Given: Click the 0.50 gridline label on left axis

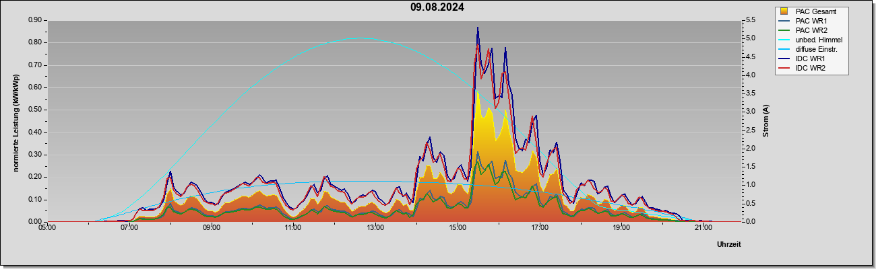Looking at the screenshot, I should pyautogui.click(x=35, y=110).
